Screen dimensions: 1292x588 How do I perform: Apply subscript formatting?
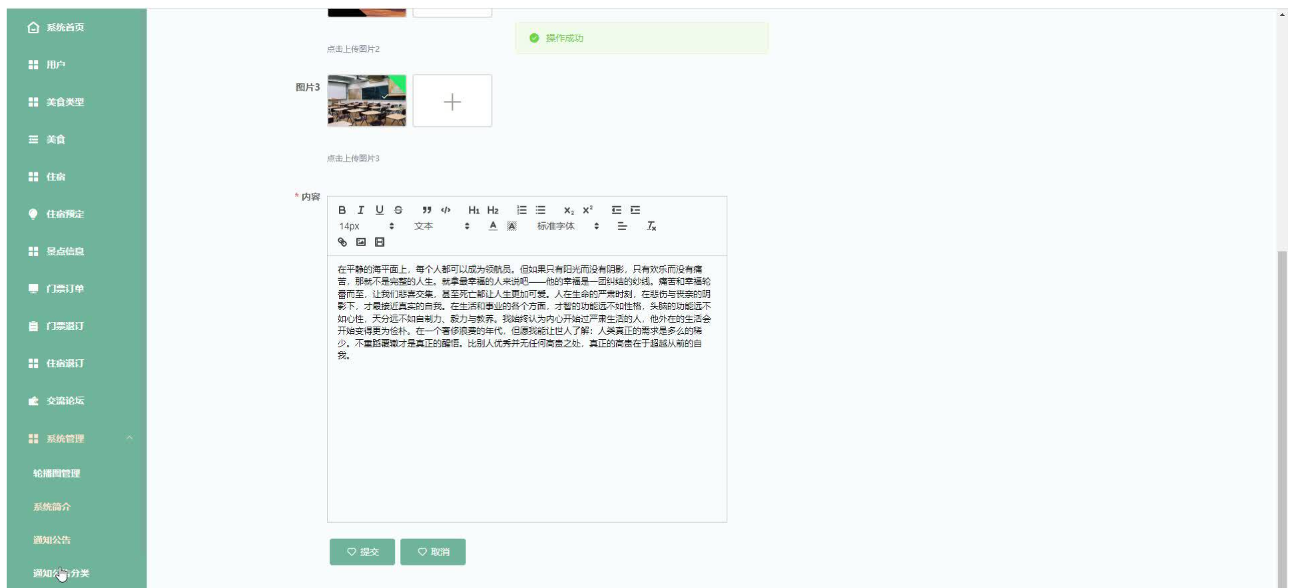pyautogui.click(x=569, y=210)
